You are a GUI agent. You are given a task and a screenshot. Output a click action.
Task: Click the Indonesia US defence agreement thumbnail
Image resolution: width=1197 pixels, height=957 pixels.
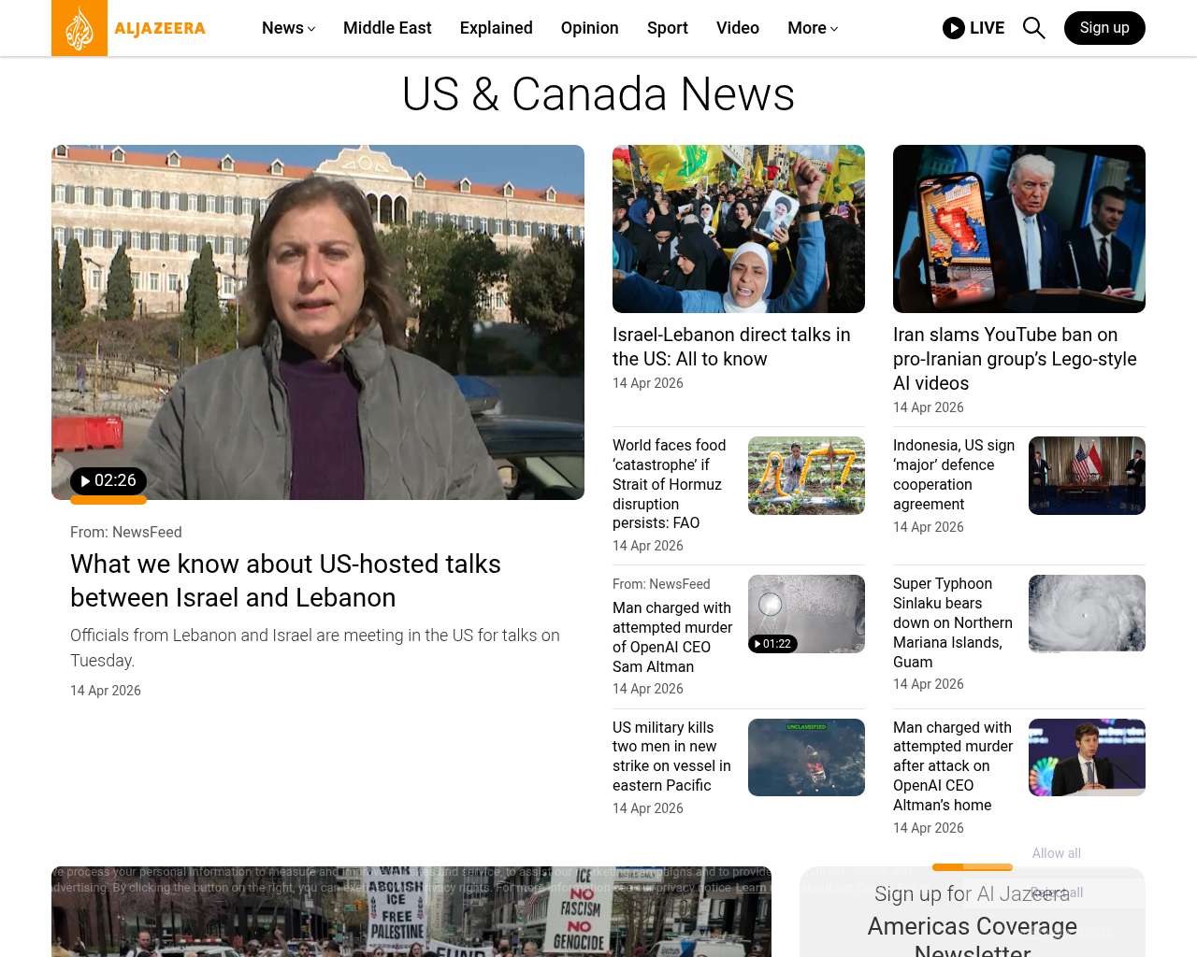pos(1087,476)
